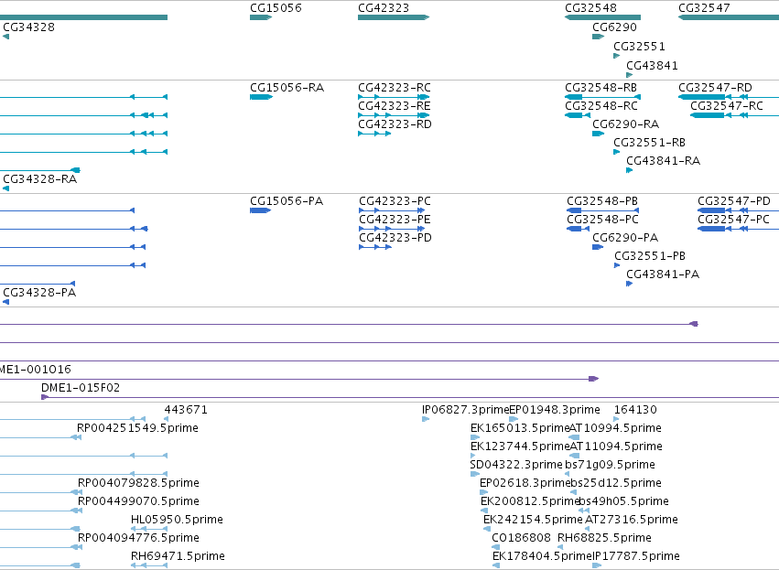779x570 pixels.
Task: Click the CG43841-RA transcript arrowhead
Action: click(x=630, y=170)
